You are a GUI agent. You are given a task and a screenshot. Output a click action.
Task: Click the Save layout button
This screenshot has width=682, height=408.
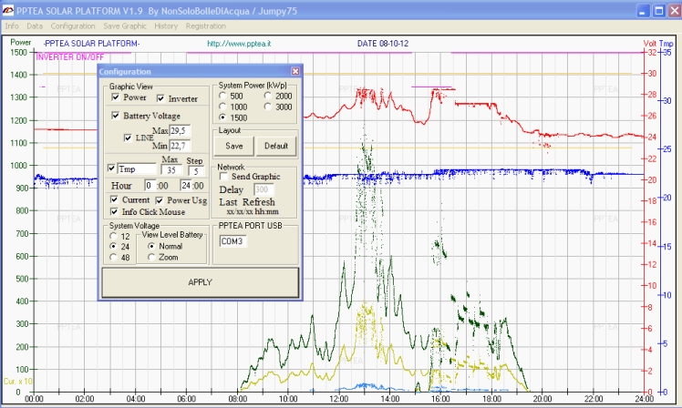click(x=234, y=146)
